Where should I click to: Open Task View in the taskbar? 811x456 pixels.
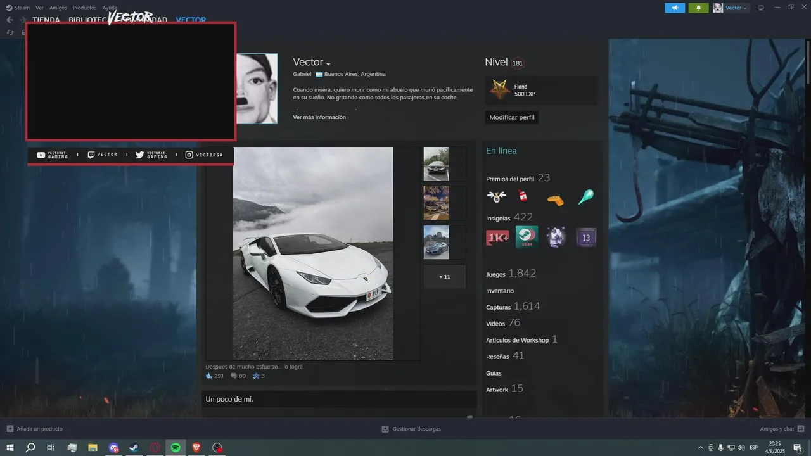tap(51, 448)
